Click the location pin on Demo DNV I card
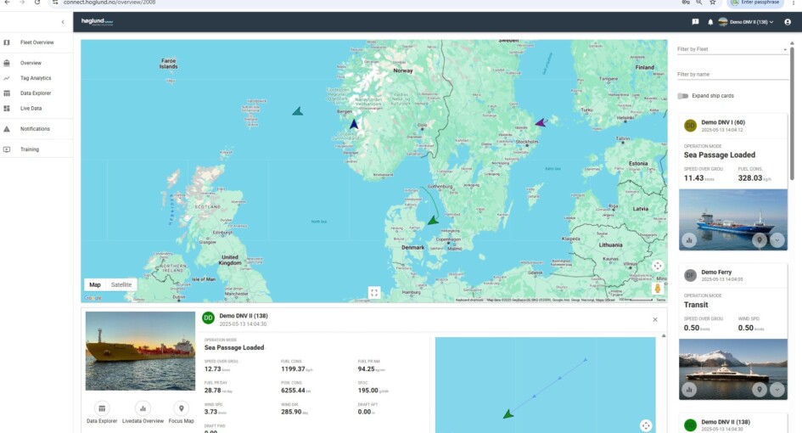The height and width of the screenshot is (433, 802). tap(760, 240)
